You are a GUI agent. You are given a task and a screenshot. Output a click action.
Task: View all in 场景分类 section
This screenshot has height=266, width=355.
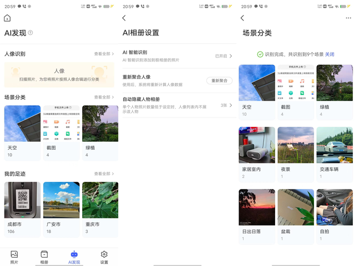coord(104,98)
